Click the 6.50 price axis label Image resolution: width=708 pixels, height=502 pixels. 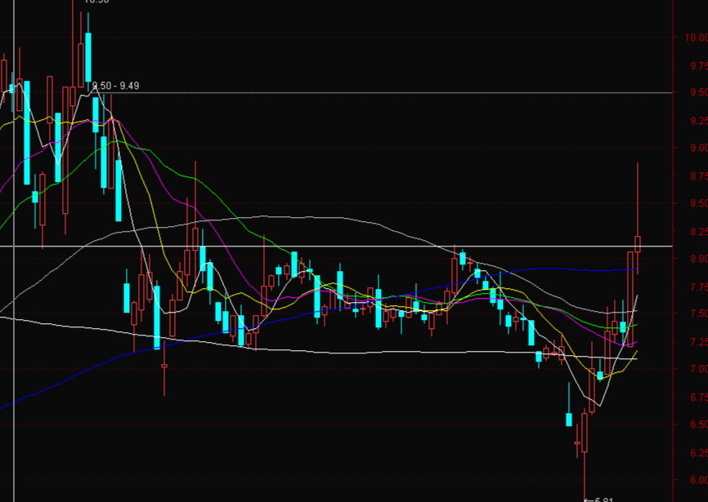(x=698, y=424)
